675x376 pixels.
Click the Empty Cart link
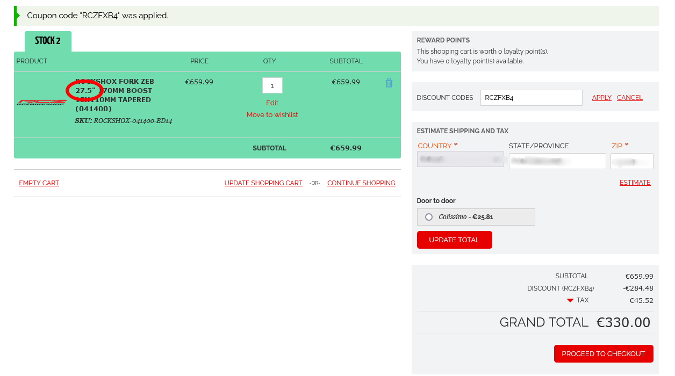coord(39,183)
